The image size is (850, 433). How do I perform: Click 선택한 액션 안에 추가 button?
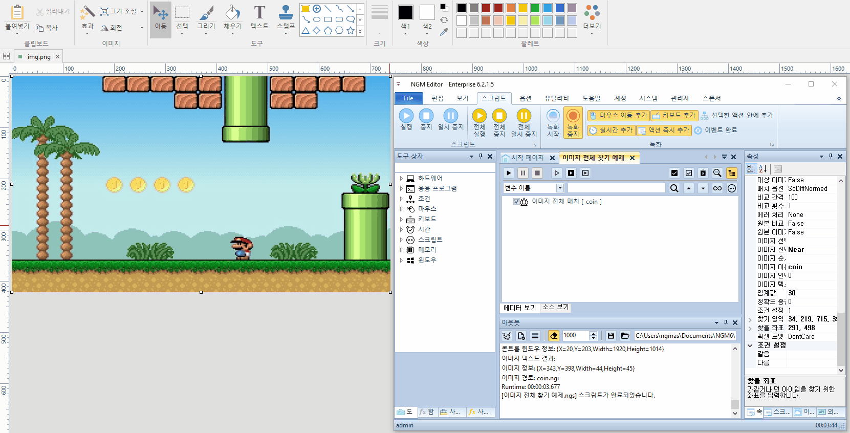tap(737, 116)
